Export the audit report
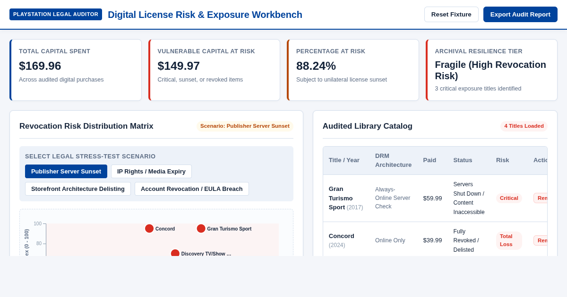 click(520, 14)
